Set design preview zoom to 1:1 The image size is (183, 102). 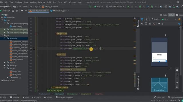[x=177, y=82]
